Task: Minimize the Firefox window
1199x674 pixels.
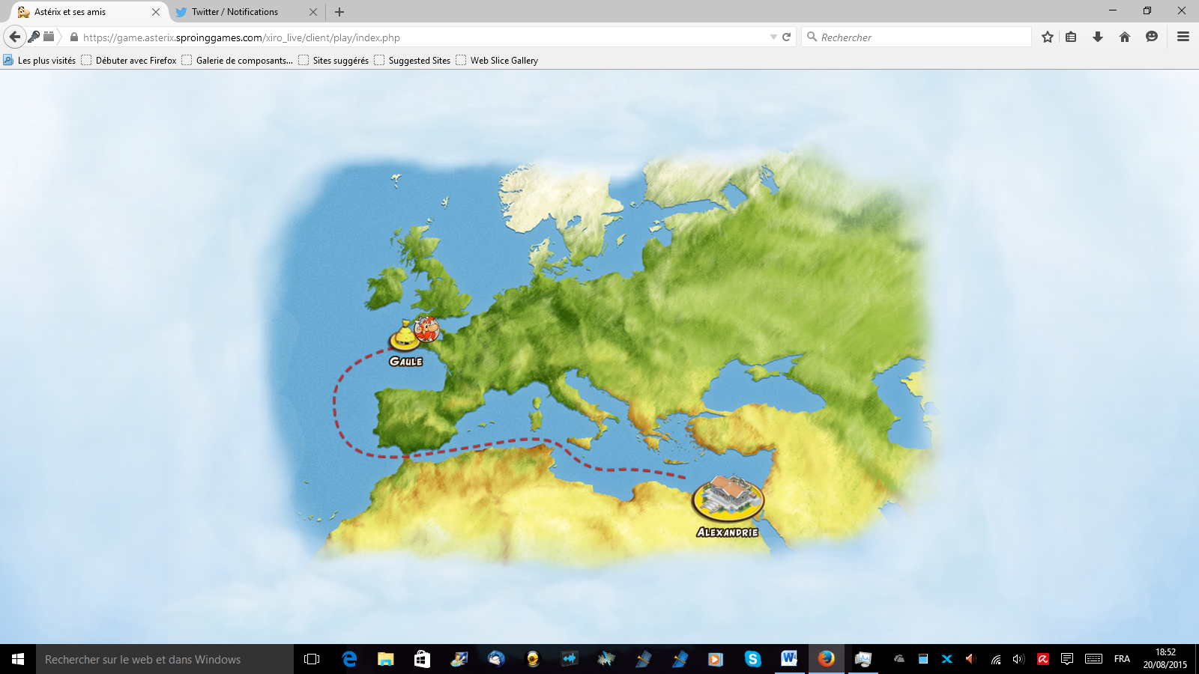Action: 1113,10
